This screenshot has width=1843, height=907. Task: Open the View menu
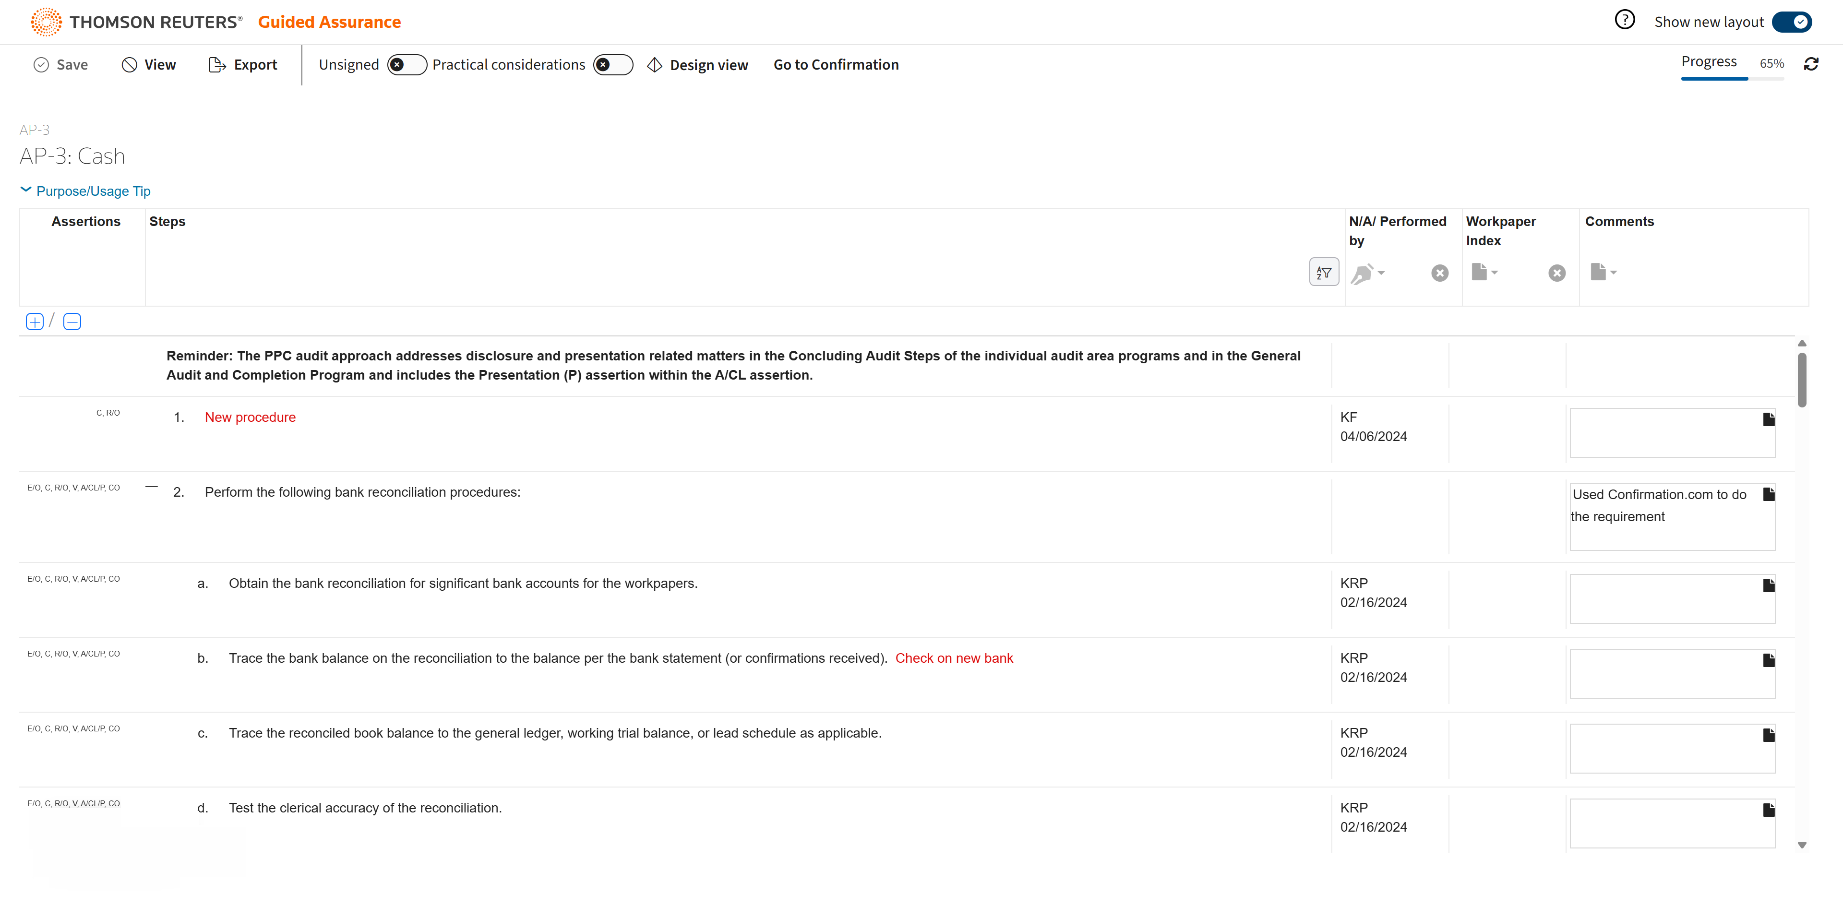click(x=149, y=65)
